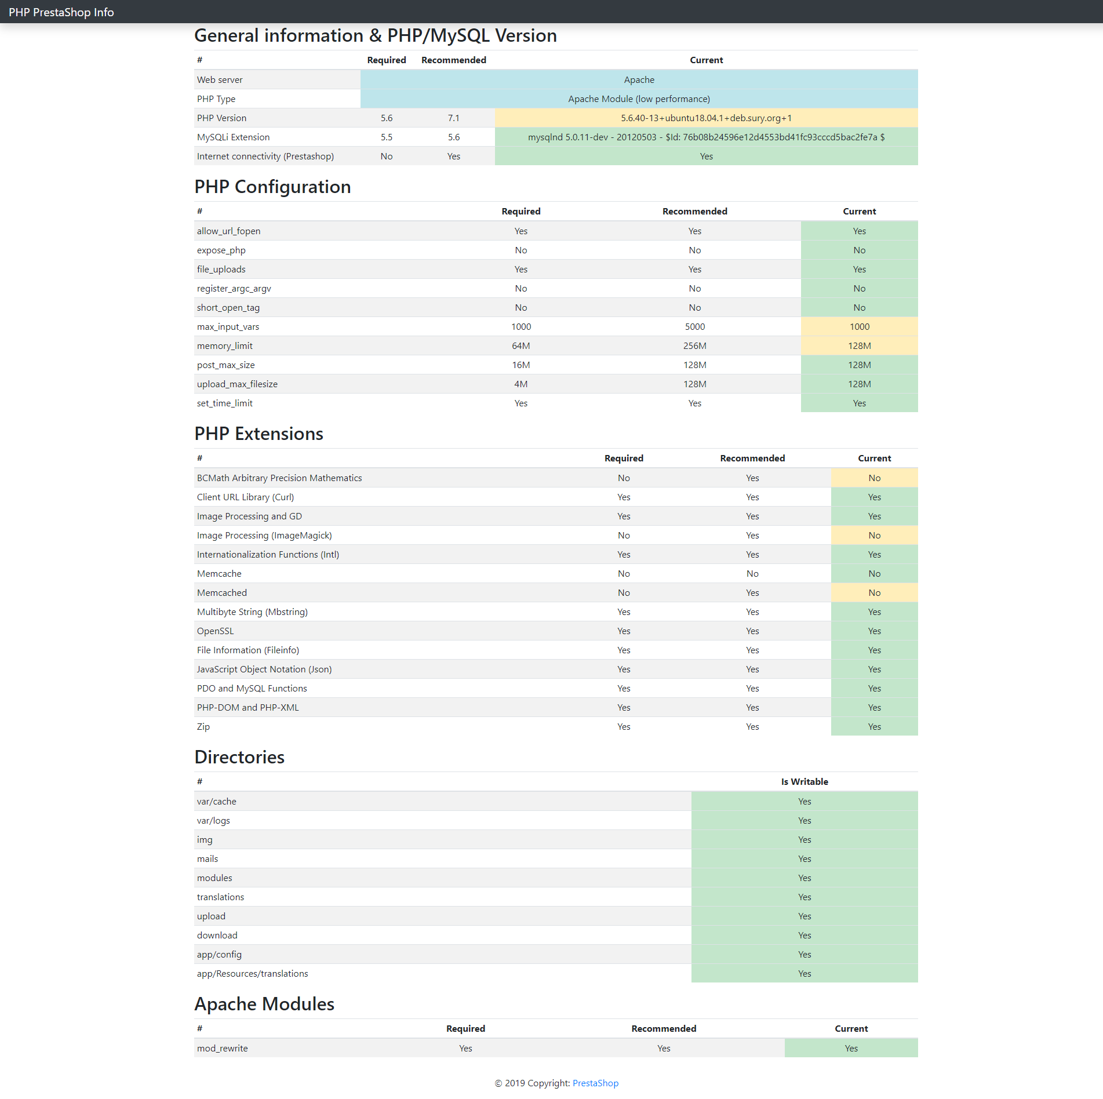
Task: Click the memory_limit yellow warning cell
Action: [859, 345]
